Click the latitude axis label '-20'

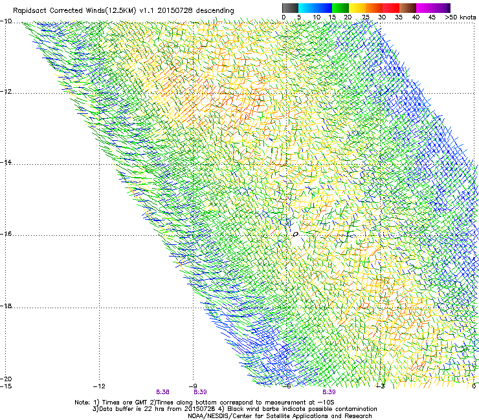point(6,379)
